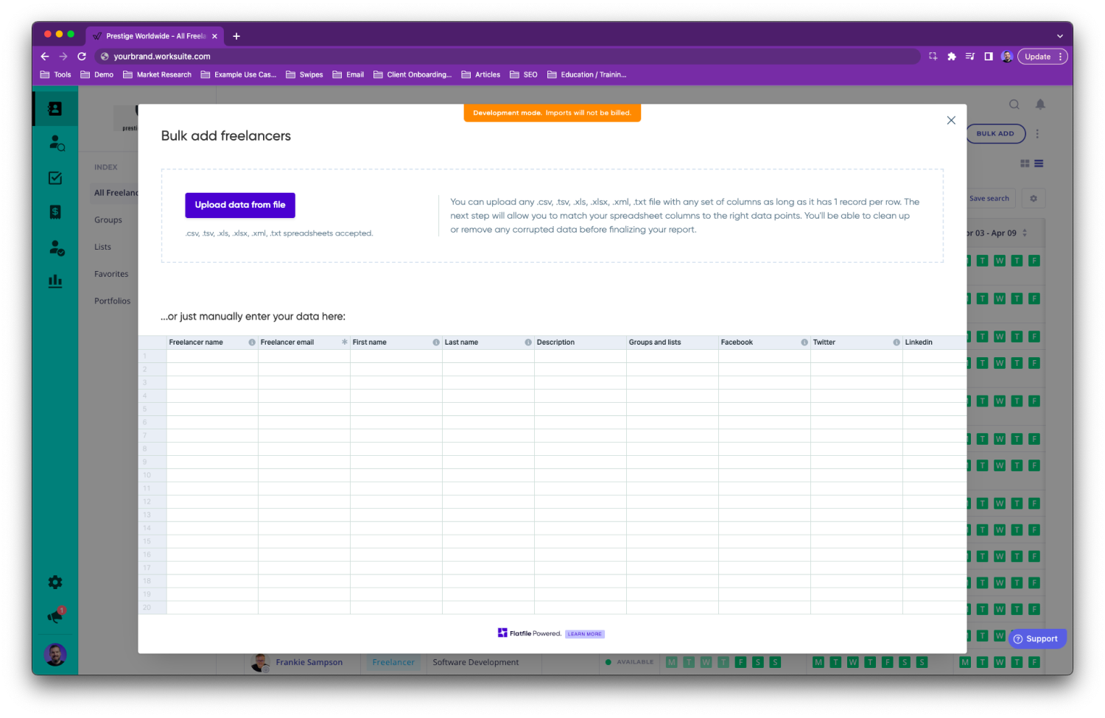The height and width of the screenshot is (718, 1105).
Task: Open the Client Onboarding bookmark folder
Action: pos(413,74)
